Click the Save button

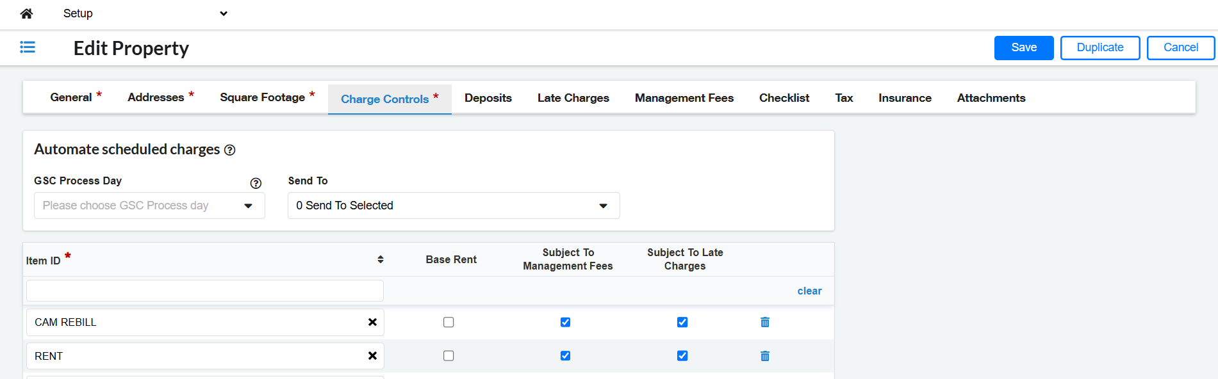(1024, 48)
